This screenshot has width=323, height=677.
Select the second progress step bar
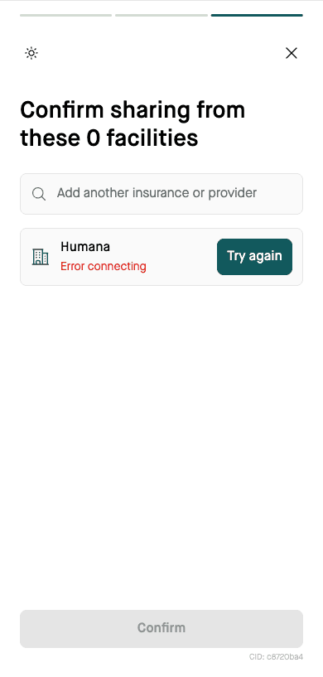(161, 16)
